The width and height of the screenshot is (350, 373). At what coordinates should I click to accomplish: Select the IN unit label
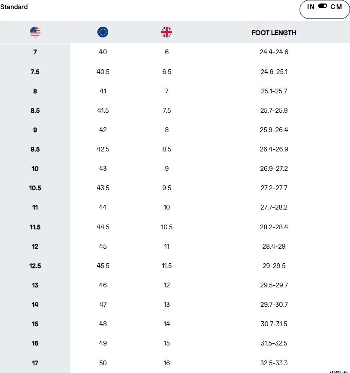click(x=311, y=7)
